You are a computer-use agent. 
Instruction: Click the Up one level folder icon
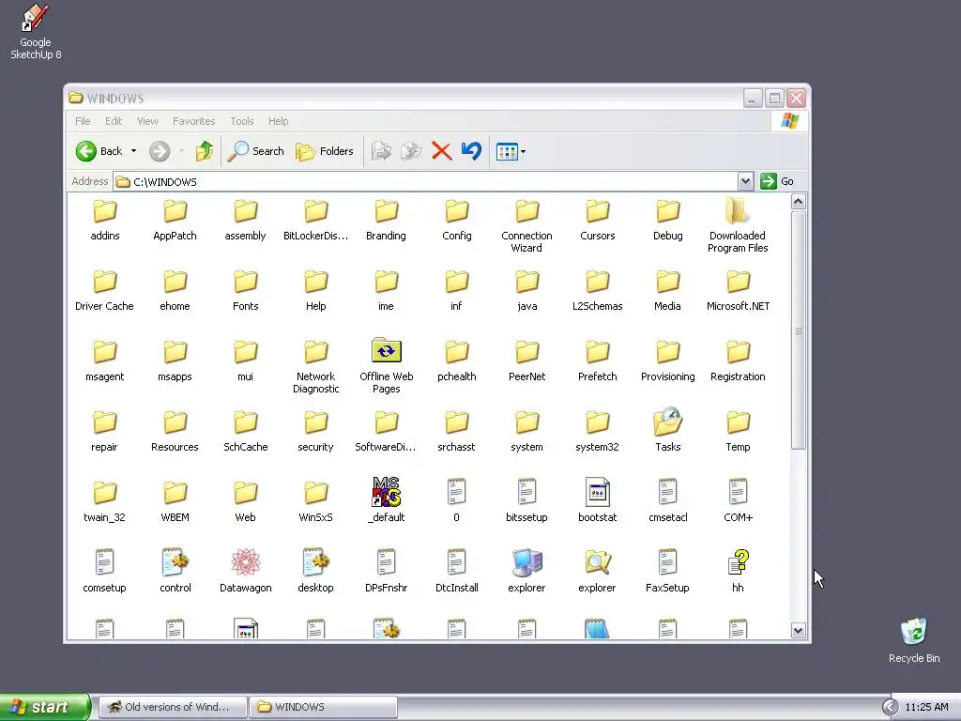coord(204,151)
